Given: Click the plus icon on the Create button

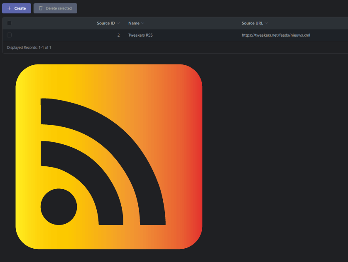Looking at the screenshot, I should (9, 8).
